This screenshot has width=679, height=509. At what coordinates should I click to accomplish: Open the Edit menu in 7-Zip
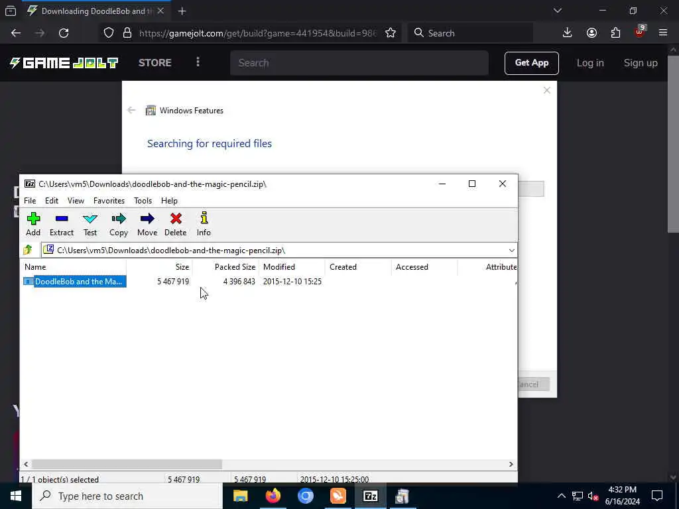click(52, 201)
